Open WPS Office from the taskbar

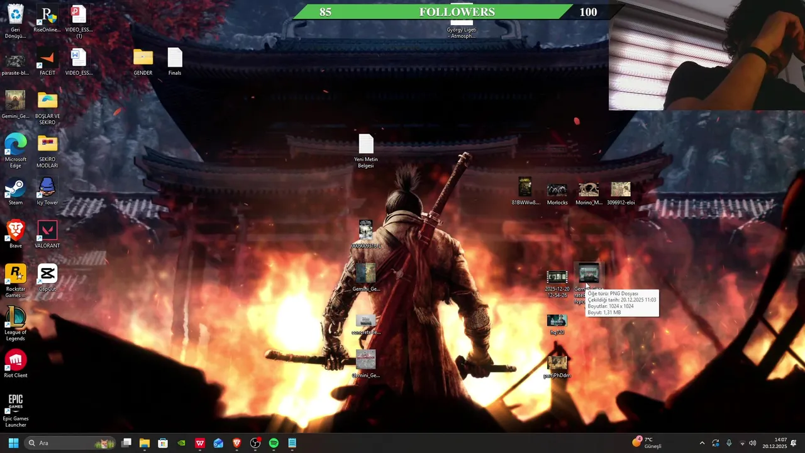click(200, 443)
